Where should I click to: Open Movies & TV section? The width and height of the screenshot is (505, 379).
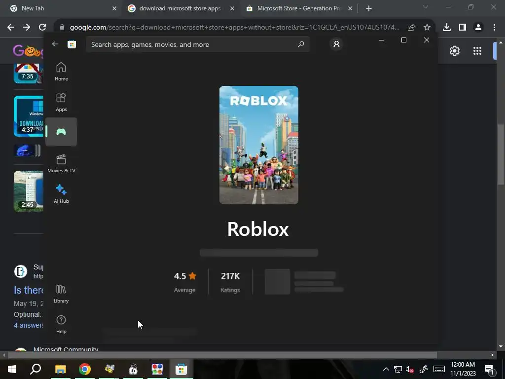(x=61, y=164)
